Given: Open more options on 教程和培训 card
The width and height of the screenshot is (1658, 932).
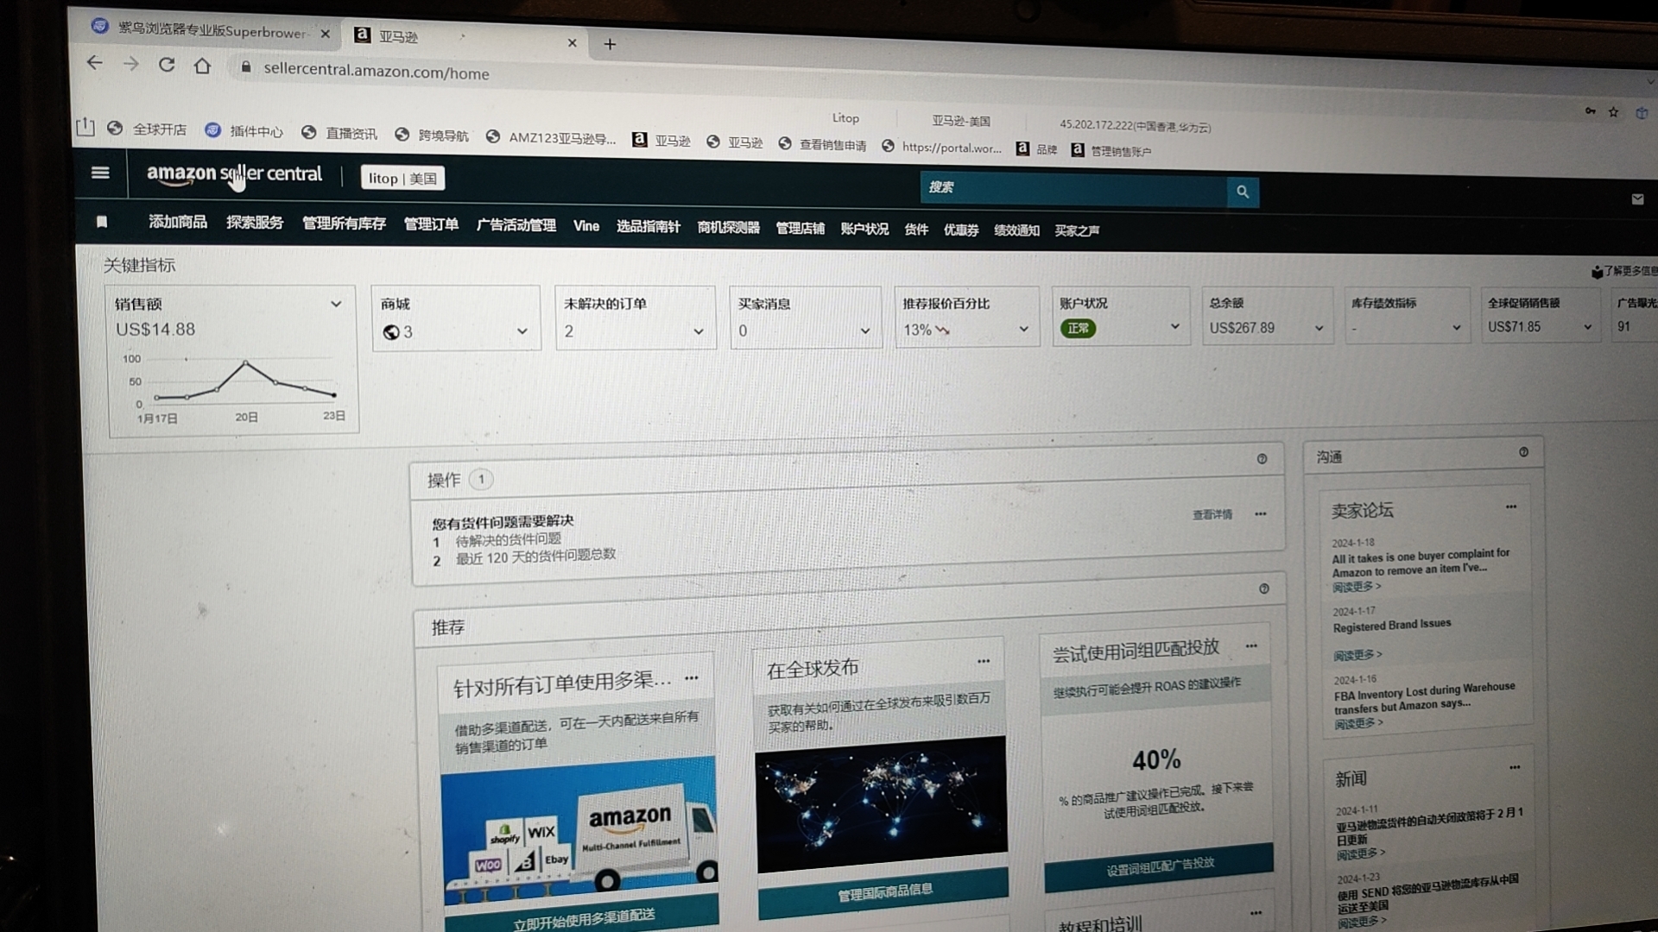Looking at the screenshot, I should point(1256,912).
